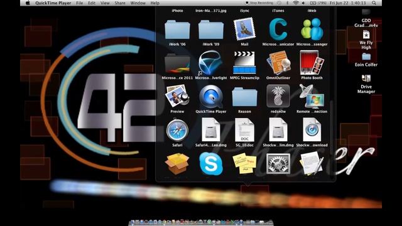Open the File menu

coord(80,3)
